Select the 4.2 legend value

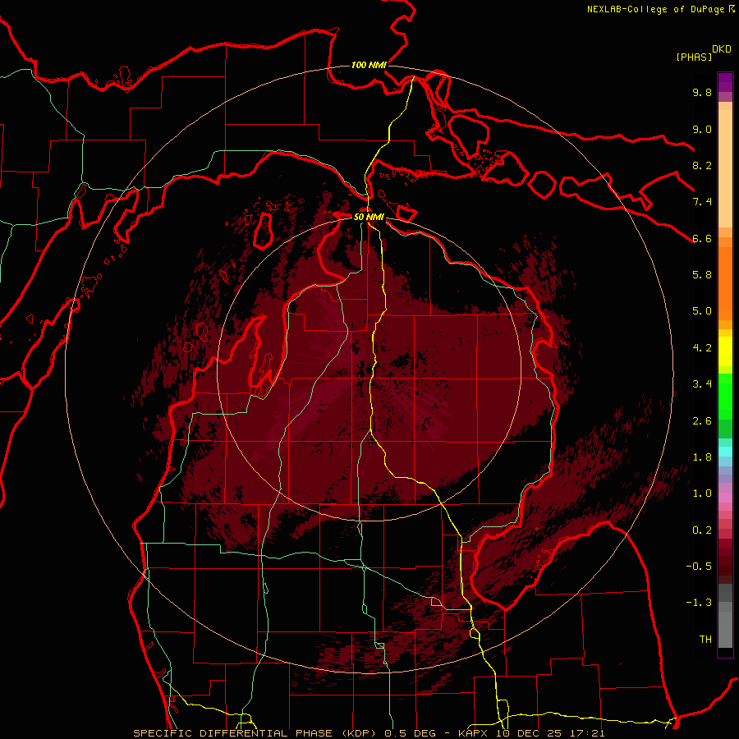702,348
